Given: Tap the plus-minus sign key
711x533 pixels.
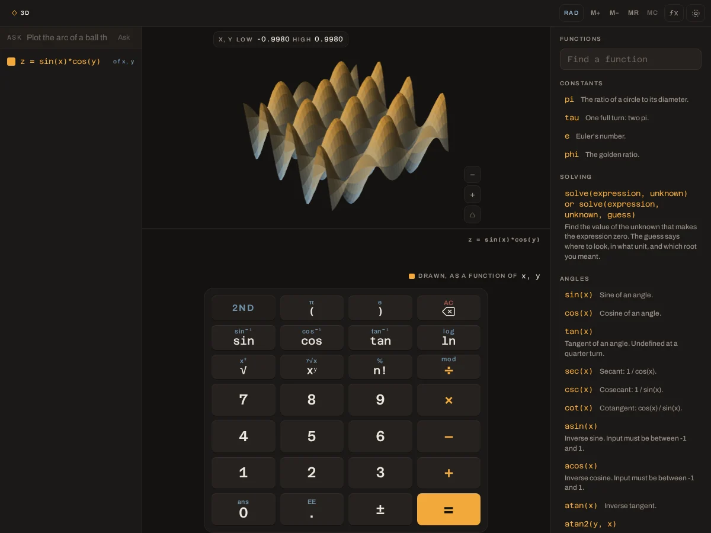Looking at the screenshot, I should (x=380, y=509).
